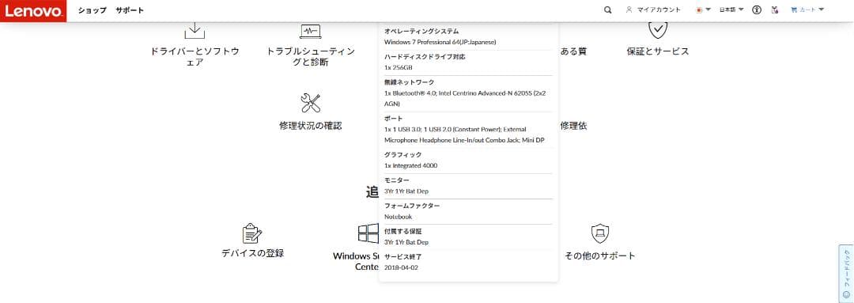
Task: Click the フォームファクター heading
Action: [x=412, y=206]
